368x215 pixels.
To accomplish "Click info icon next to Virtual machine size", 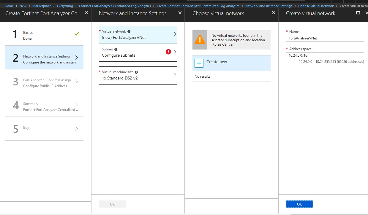I will pyautogui.click(x=136, y=72).
